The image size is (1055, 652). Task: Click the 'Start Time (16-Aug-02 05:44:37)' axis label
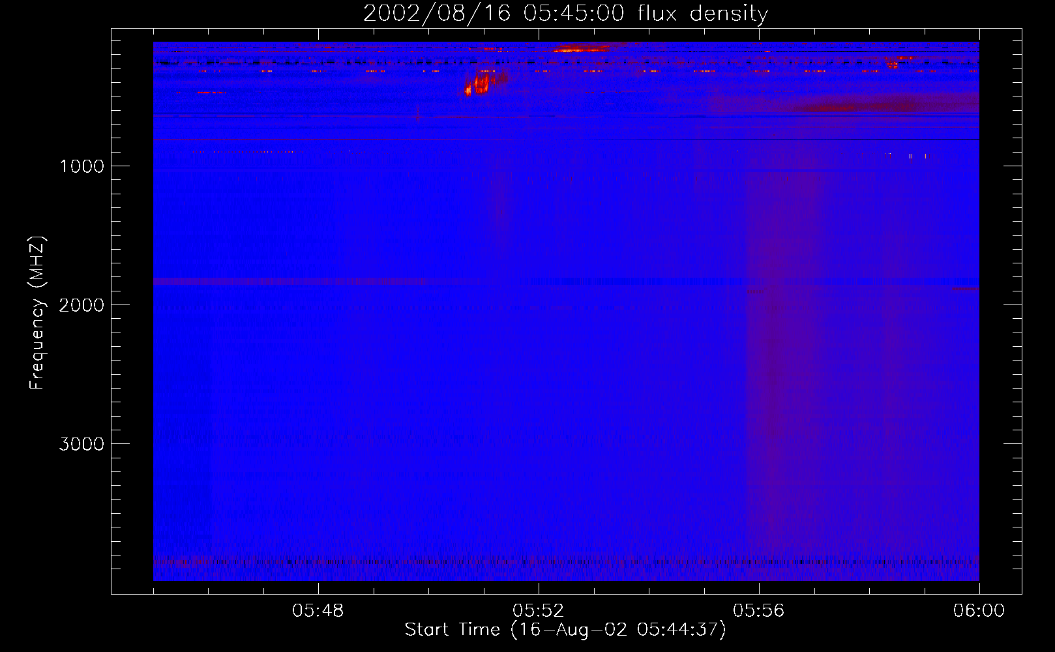(x=565, y=630)
